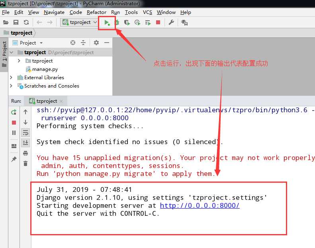Move down the stack trace arrow
Image resolution: width=315 pixels, height=248 pixels.
click(x=25, y=122)
